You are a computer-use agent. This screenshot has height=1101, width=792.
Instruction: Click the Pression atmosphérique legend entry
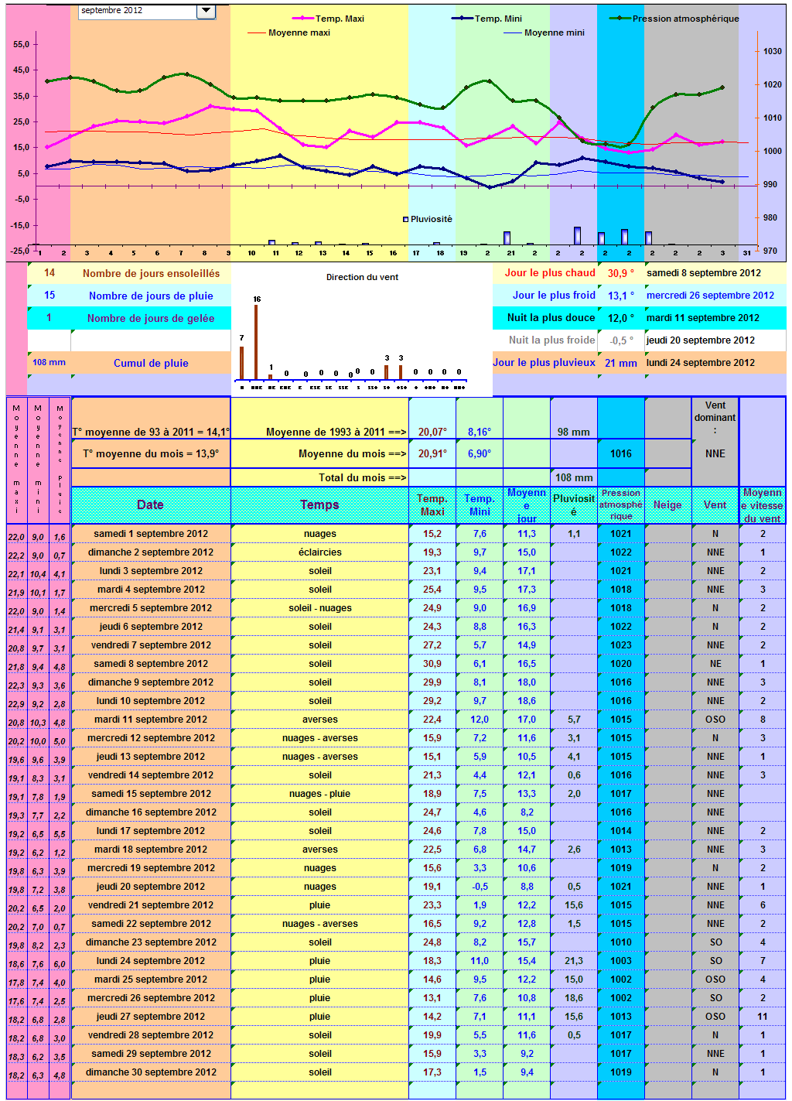coord(674,19)
